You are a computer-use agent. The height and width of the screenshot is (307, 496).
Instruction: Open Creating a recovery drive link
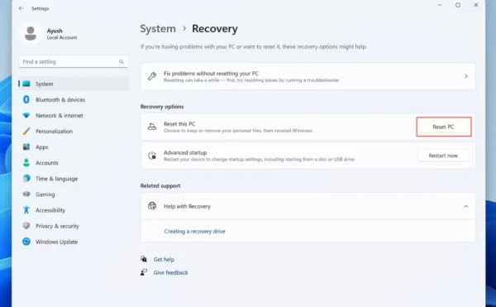(x=194, y=232)
